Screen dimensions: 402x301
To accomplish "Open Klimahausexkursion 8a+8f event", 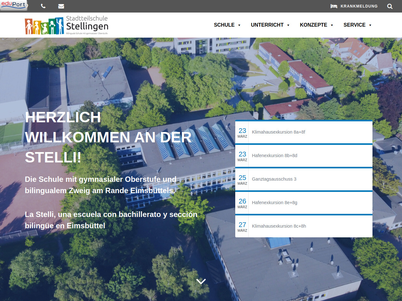I will [279, 132].
